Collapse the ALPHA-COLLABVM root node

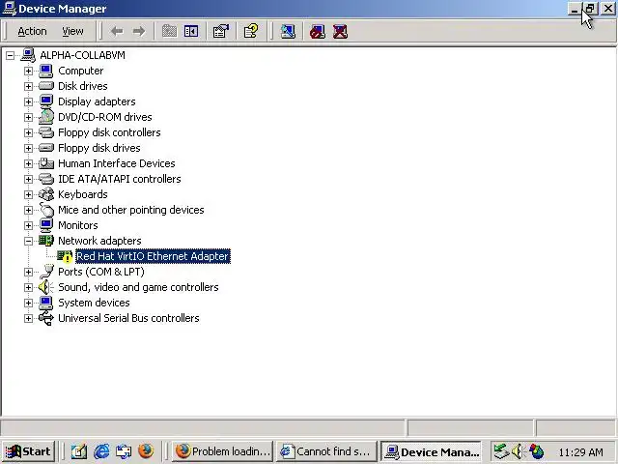(x=10, y=56)
